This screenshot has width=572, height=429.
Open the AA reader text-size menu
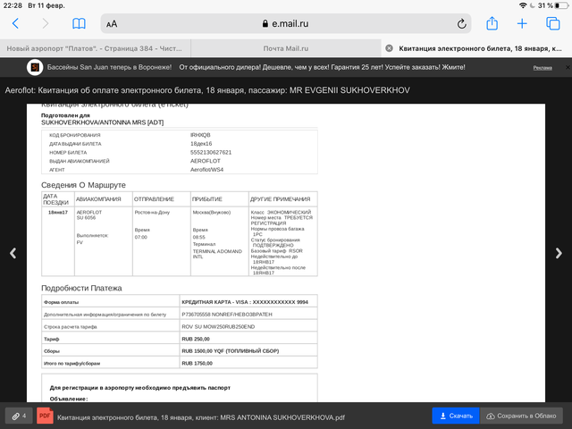pyautogui.click(x=111, y=24)
